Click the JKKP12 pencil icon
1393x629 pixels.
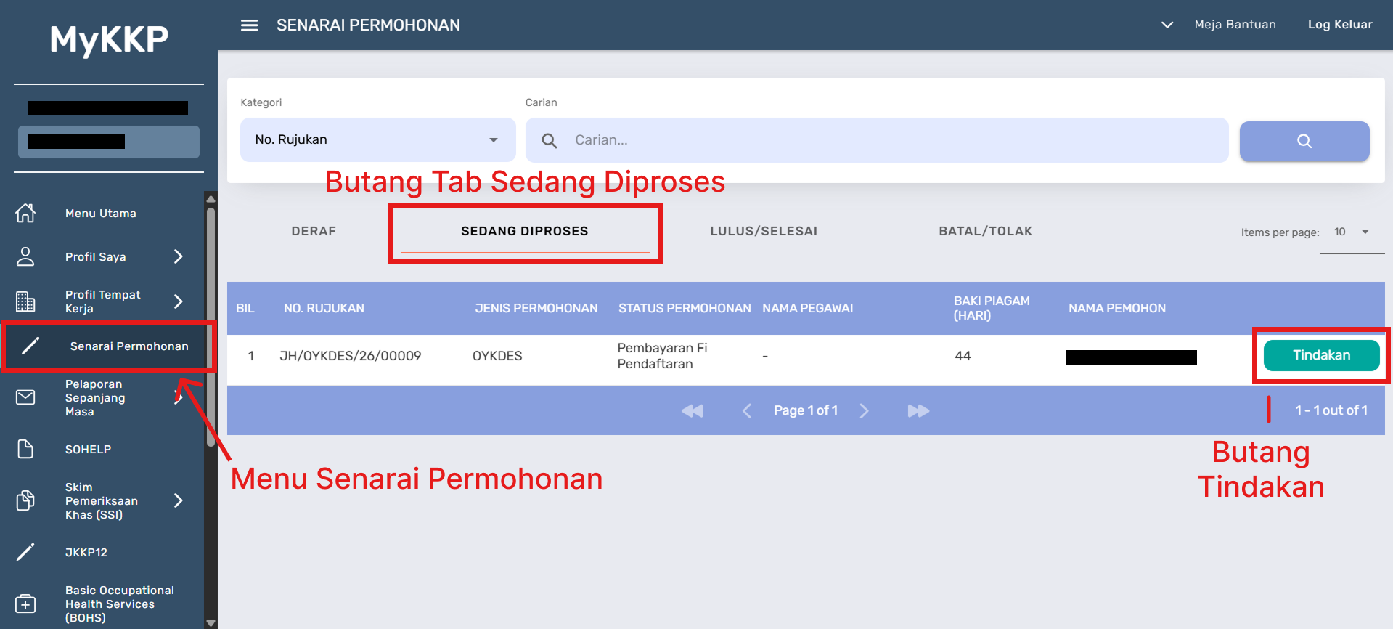[x=25, y=552]
